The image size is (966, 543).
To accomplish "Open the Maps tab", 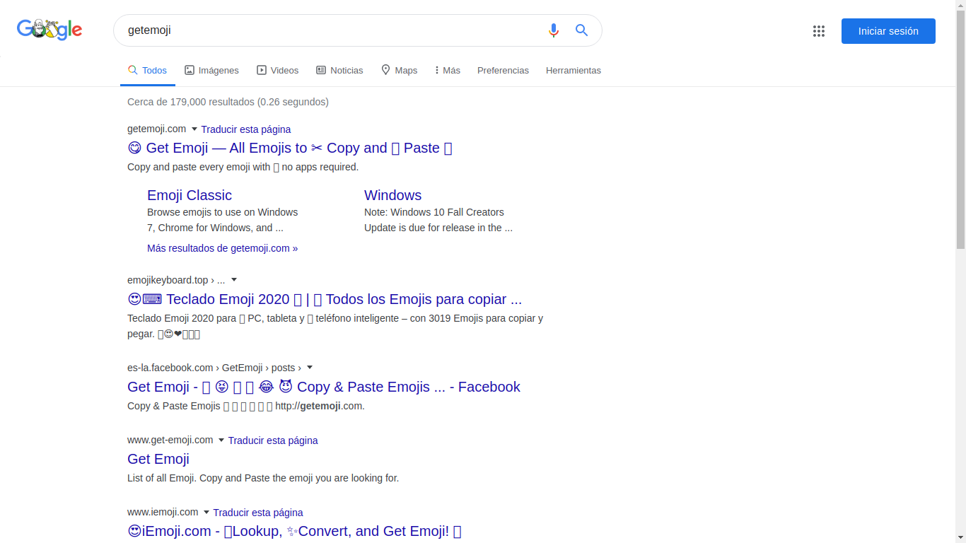I will 399,70.
